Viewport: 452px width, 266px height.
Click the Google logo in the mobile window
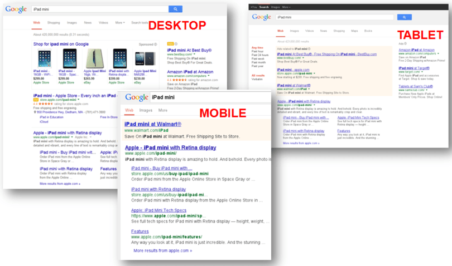point(137,97)
